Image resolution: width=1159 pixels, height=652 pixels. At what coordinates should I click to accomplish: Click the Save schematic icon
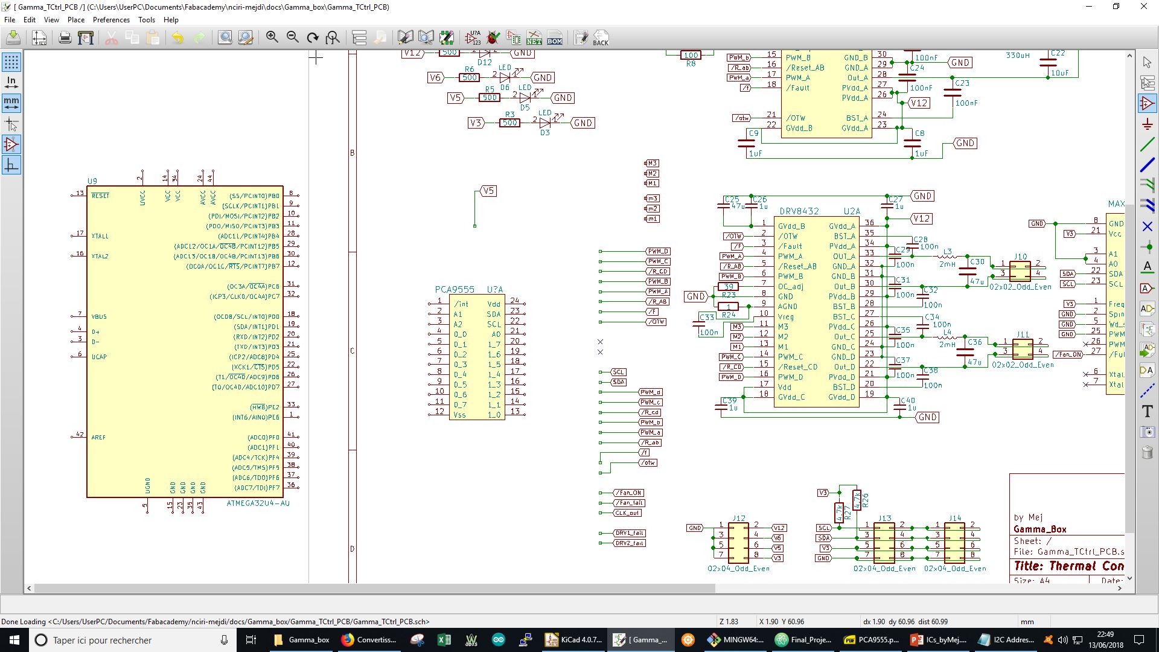pos(13,38)
